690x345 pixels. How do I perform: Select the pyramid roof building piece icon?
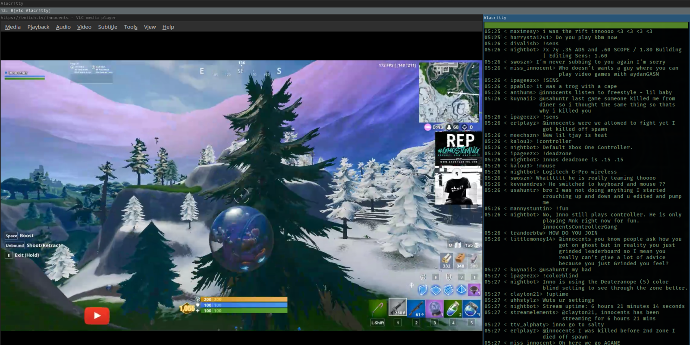pos(461,290)
